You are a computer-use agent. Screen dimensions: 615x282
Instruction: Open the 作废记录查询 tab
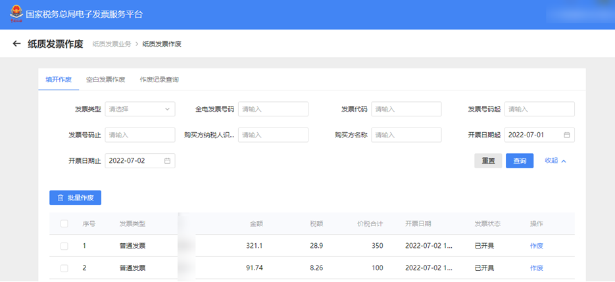tap(159, 80)
